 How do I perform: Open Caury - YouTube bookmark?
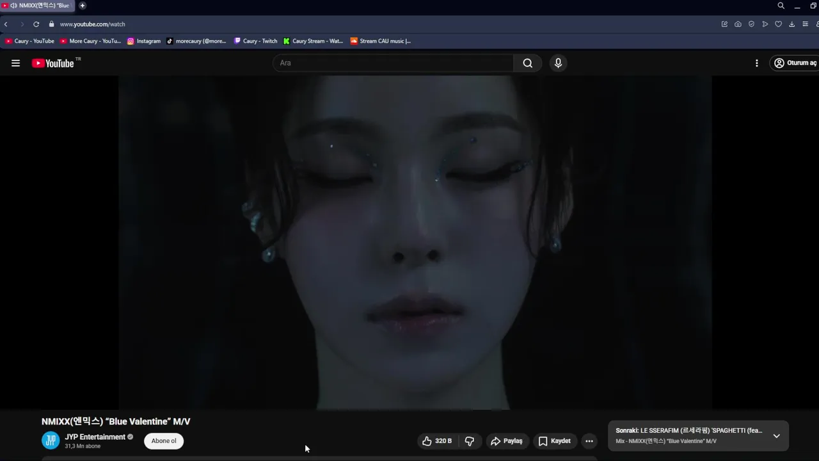[x=30, y=41]
